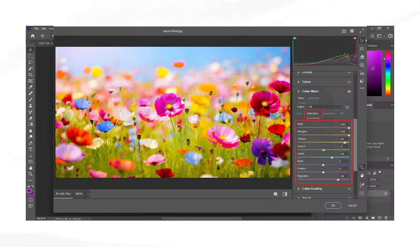The image size is (420, 247).
Task: Select the Eyedropper tool in left toolbar
Action: pyautogui.click(x=31, y=87)
